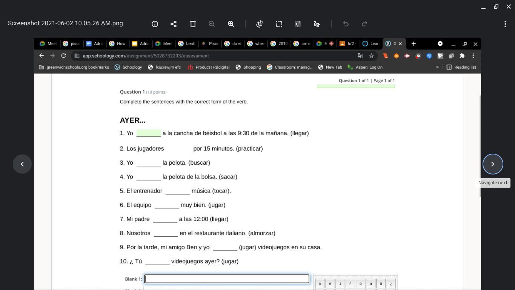The image size is (515, 290).
Task: Click the browser back arrow in screenshot
Action: pos(42,56)
